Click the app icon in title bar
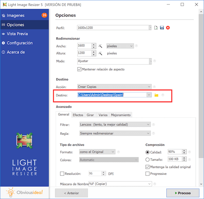 tap(5, 4)
